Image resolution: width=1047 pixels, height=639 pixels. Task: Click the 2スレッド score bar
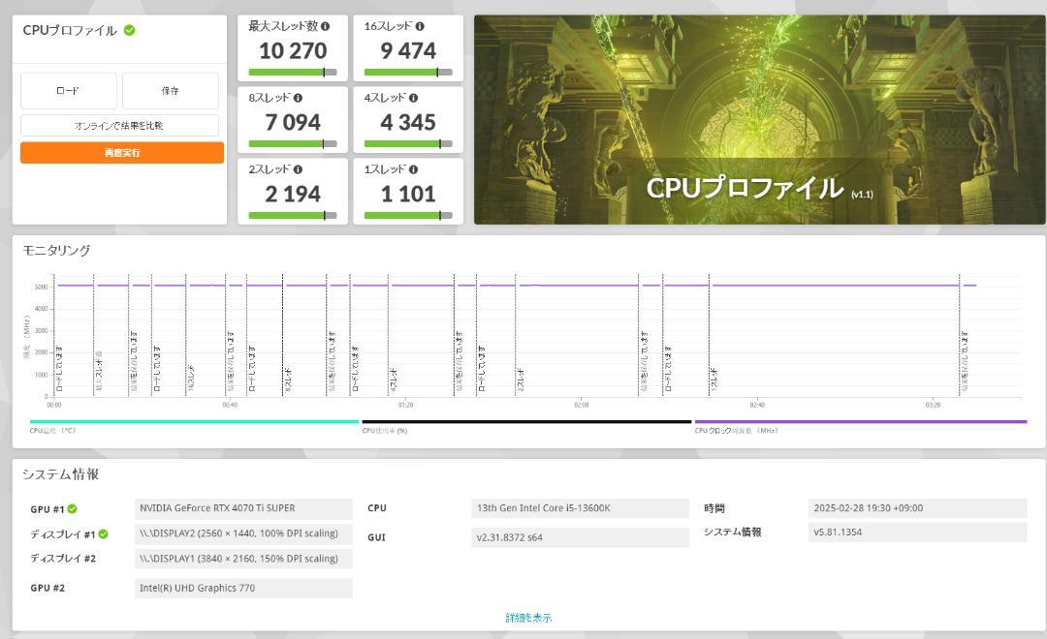click(x=293, y=216)
